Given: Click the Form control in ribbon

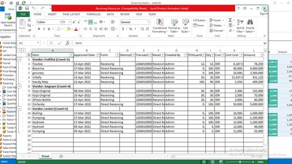Looking at the screenshot, I should pos(198,26).
